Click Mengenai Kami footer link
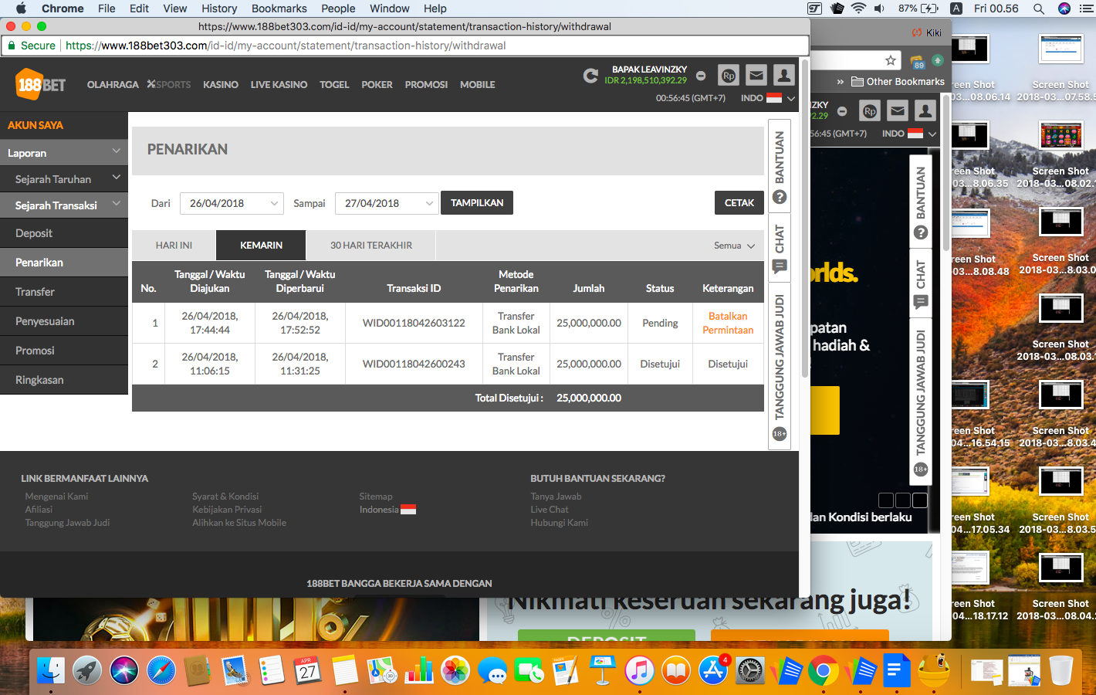 coord(56,497)
